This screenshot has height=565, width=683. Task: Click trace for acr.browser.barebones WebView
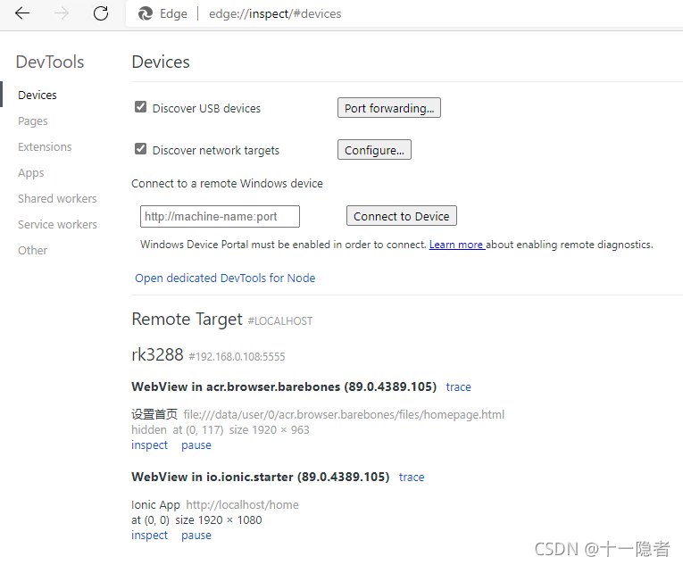(x=458, y=386)
